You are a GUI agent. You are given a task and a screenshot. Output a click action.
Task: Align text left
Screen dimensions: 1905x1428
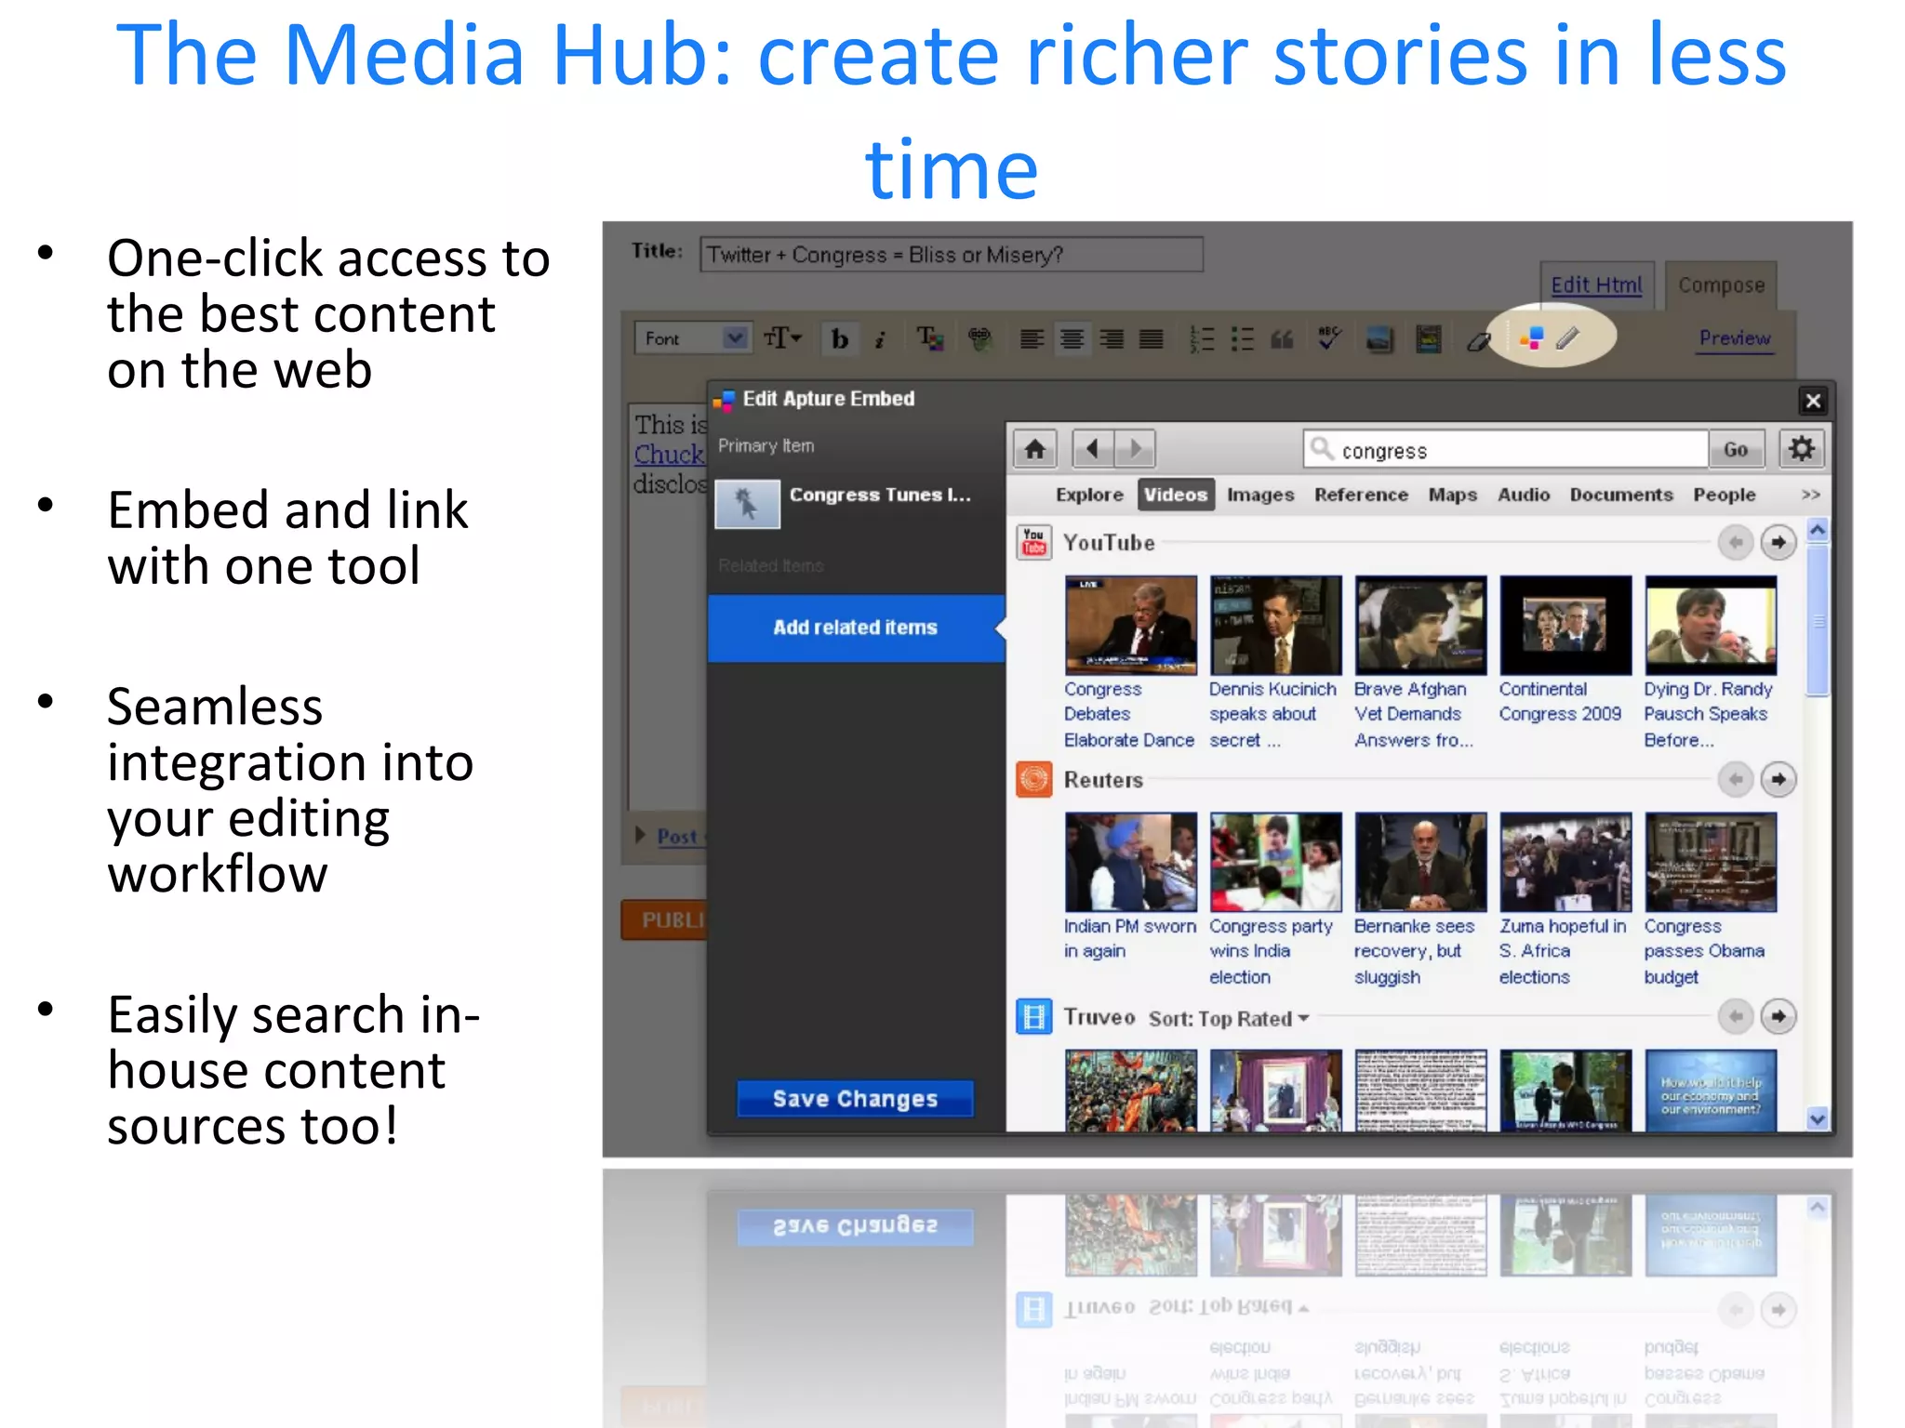click(x=1032, y=339)
